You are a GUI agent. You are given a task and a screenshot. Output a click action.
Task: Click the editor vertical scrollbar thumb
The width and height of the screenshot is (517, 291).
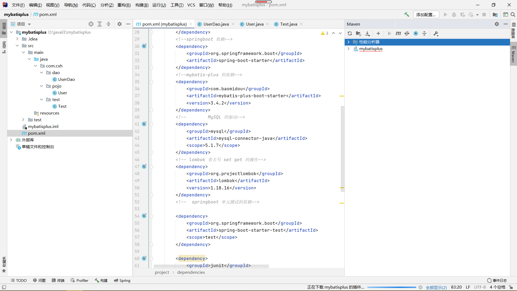[x=343, y=149]
